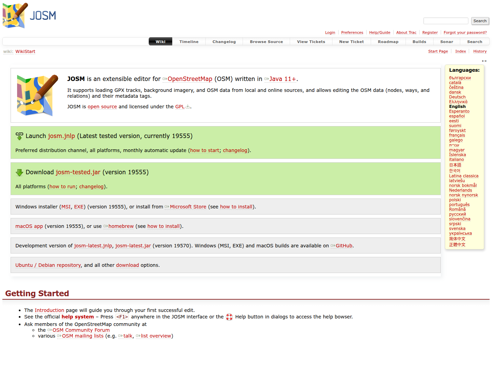Click the macOS app link
The image size is (492, 369).
point(29,226)
